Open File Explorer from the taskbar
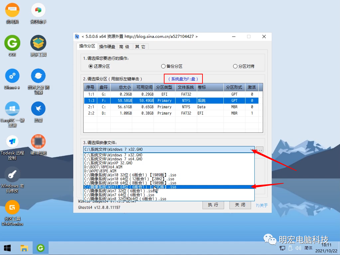The height and width of the screenshot is (255, 340). tap(24, 248)
